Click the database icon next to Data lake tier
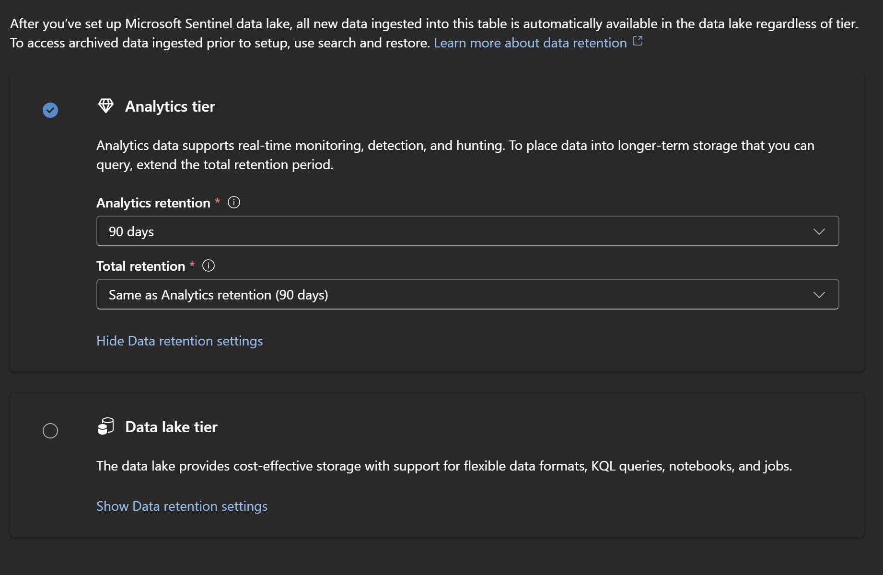883x575 pixels. point(106,426)
